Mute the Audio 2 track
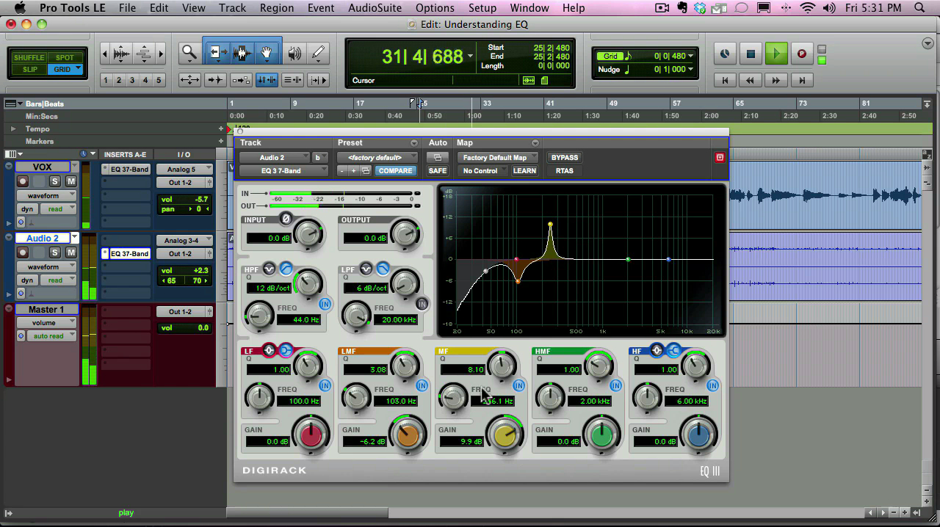The height and width of the screenshot is (527, 940). click(71, 252)
